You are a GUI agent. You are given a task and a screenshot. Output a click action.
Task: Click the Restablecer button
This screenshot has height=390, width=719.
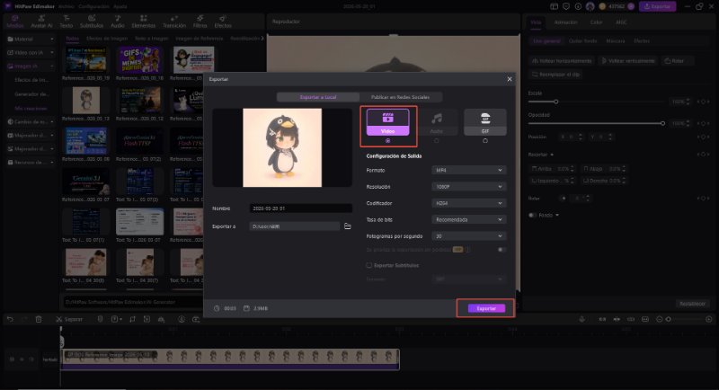[692, 304]
